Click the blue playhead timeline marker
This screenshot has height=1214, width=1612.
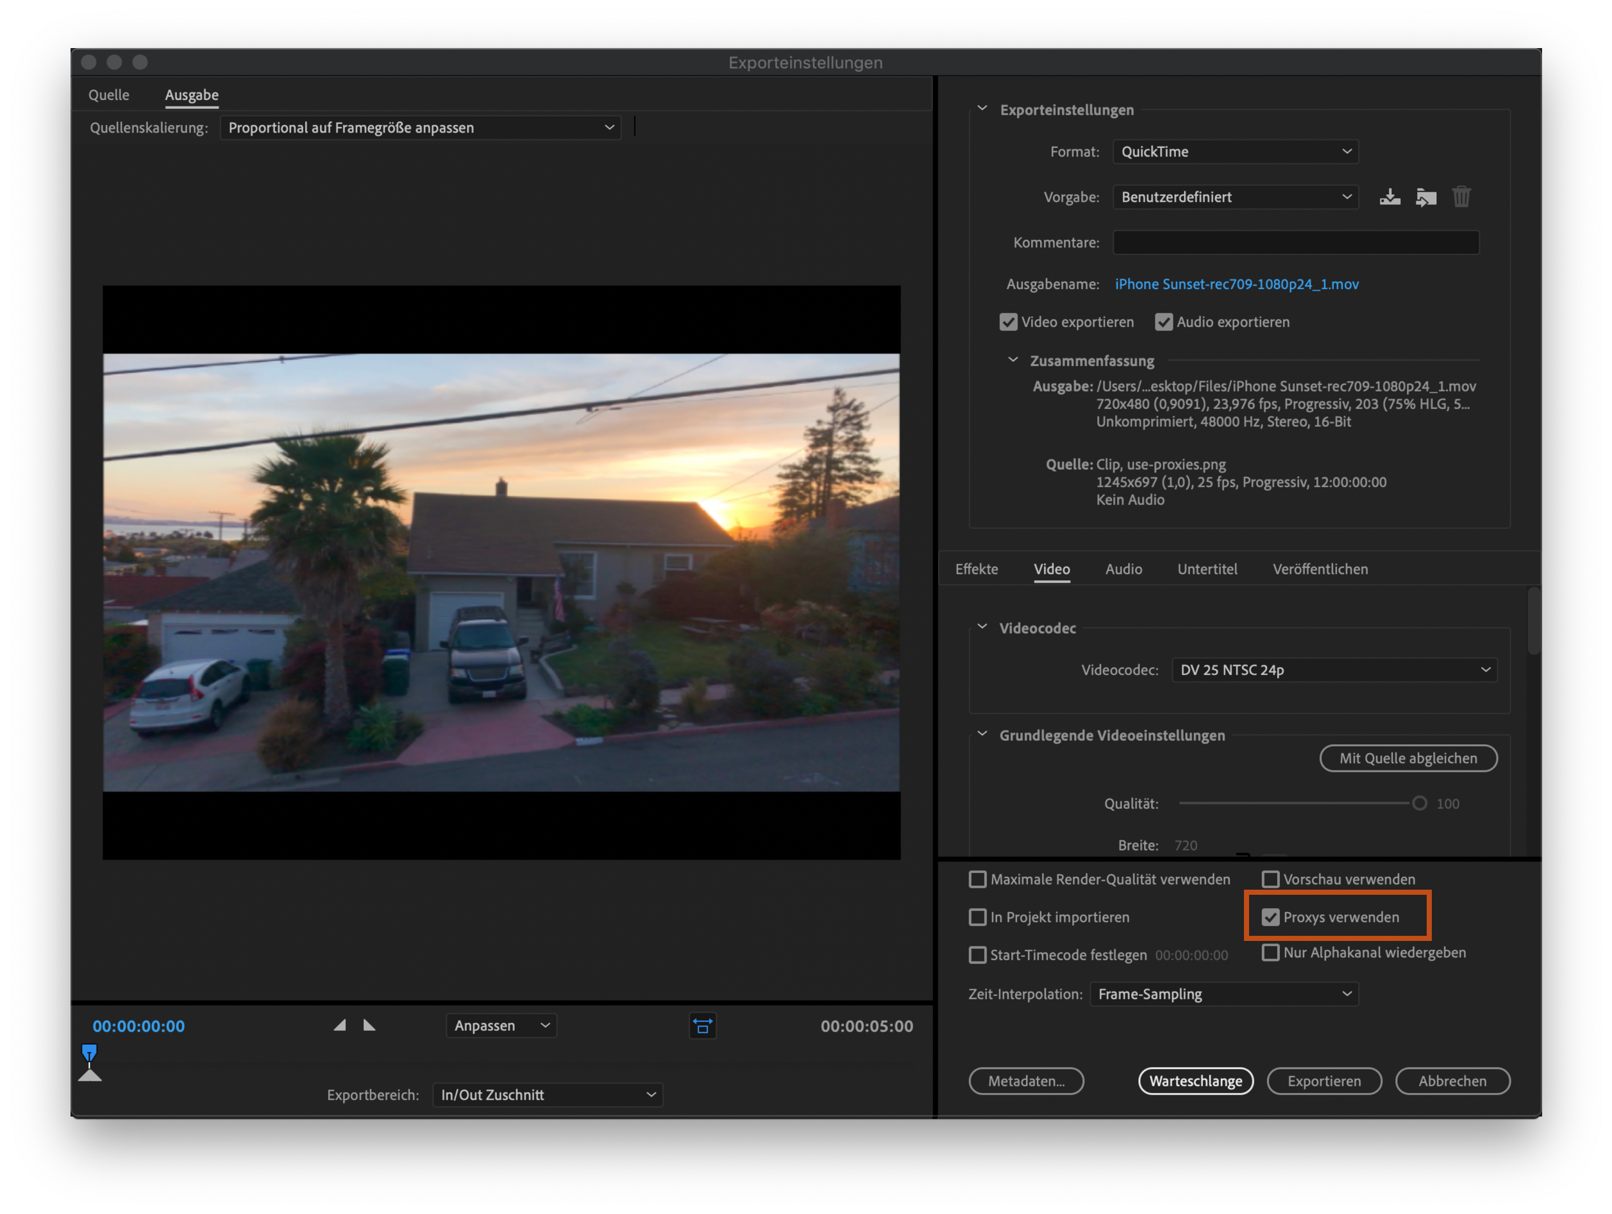[x=89, y=1052]
